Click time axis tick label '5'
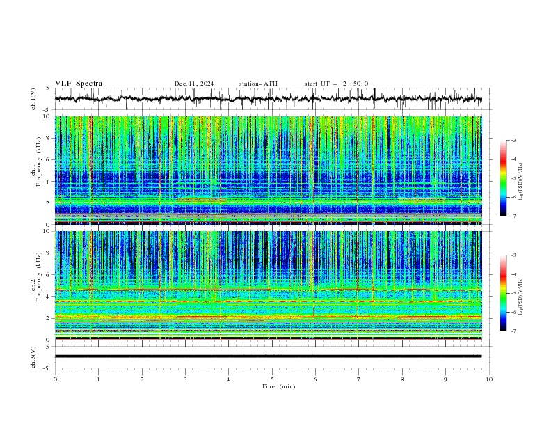 click(272, 379)
